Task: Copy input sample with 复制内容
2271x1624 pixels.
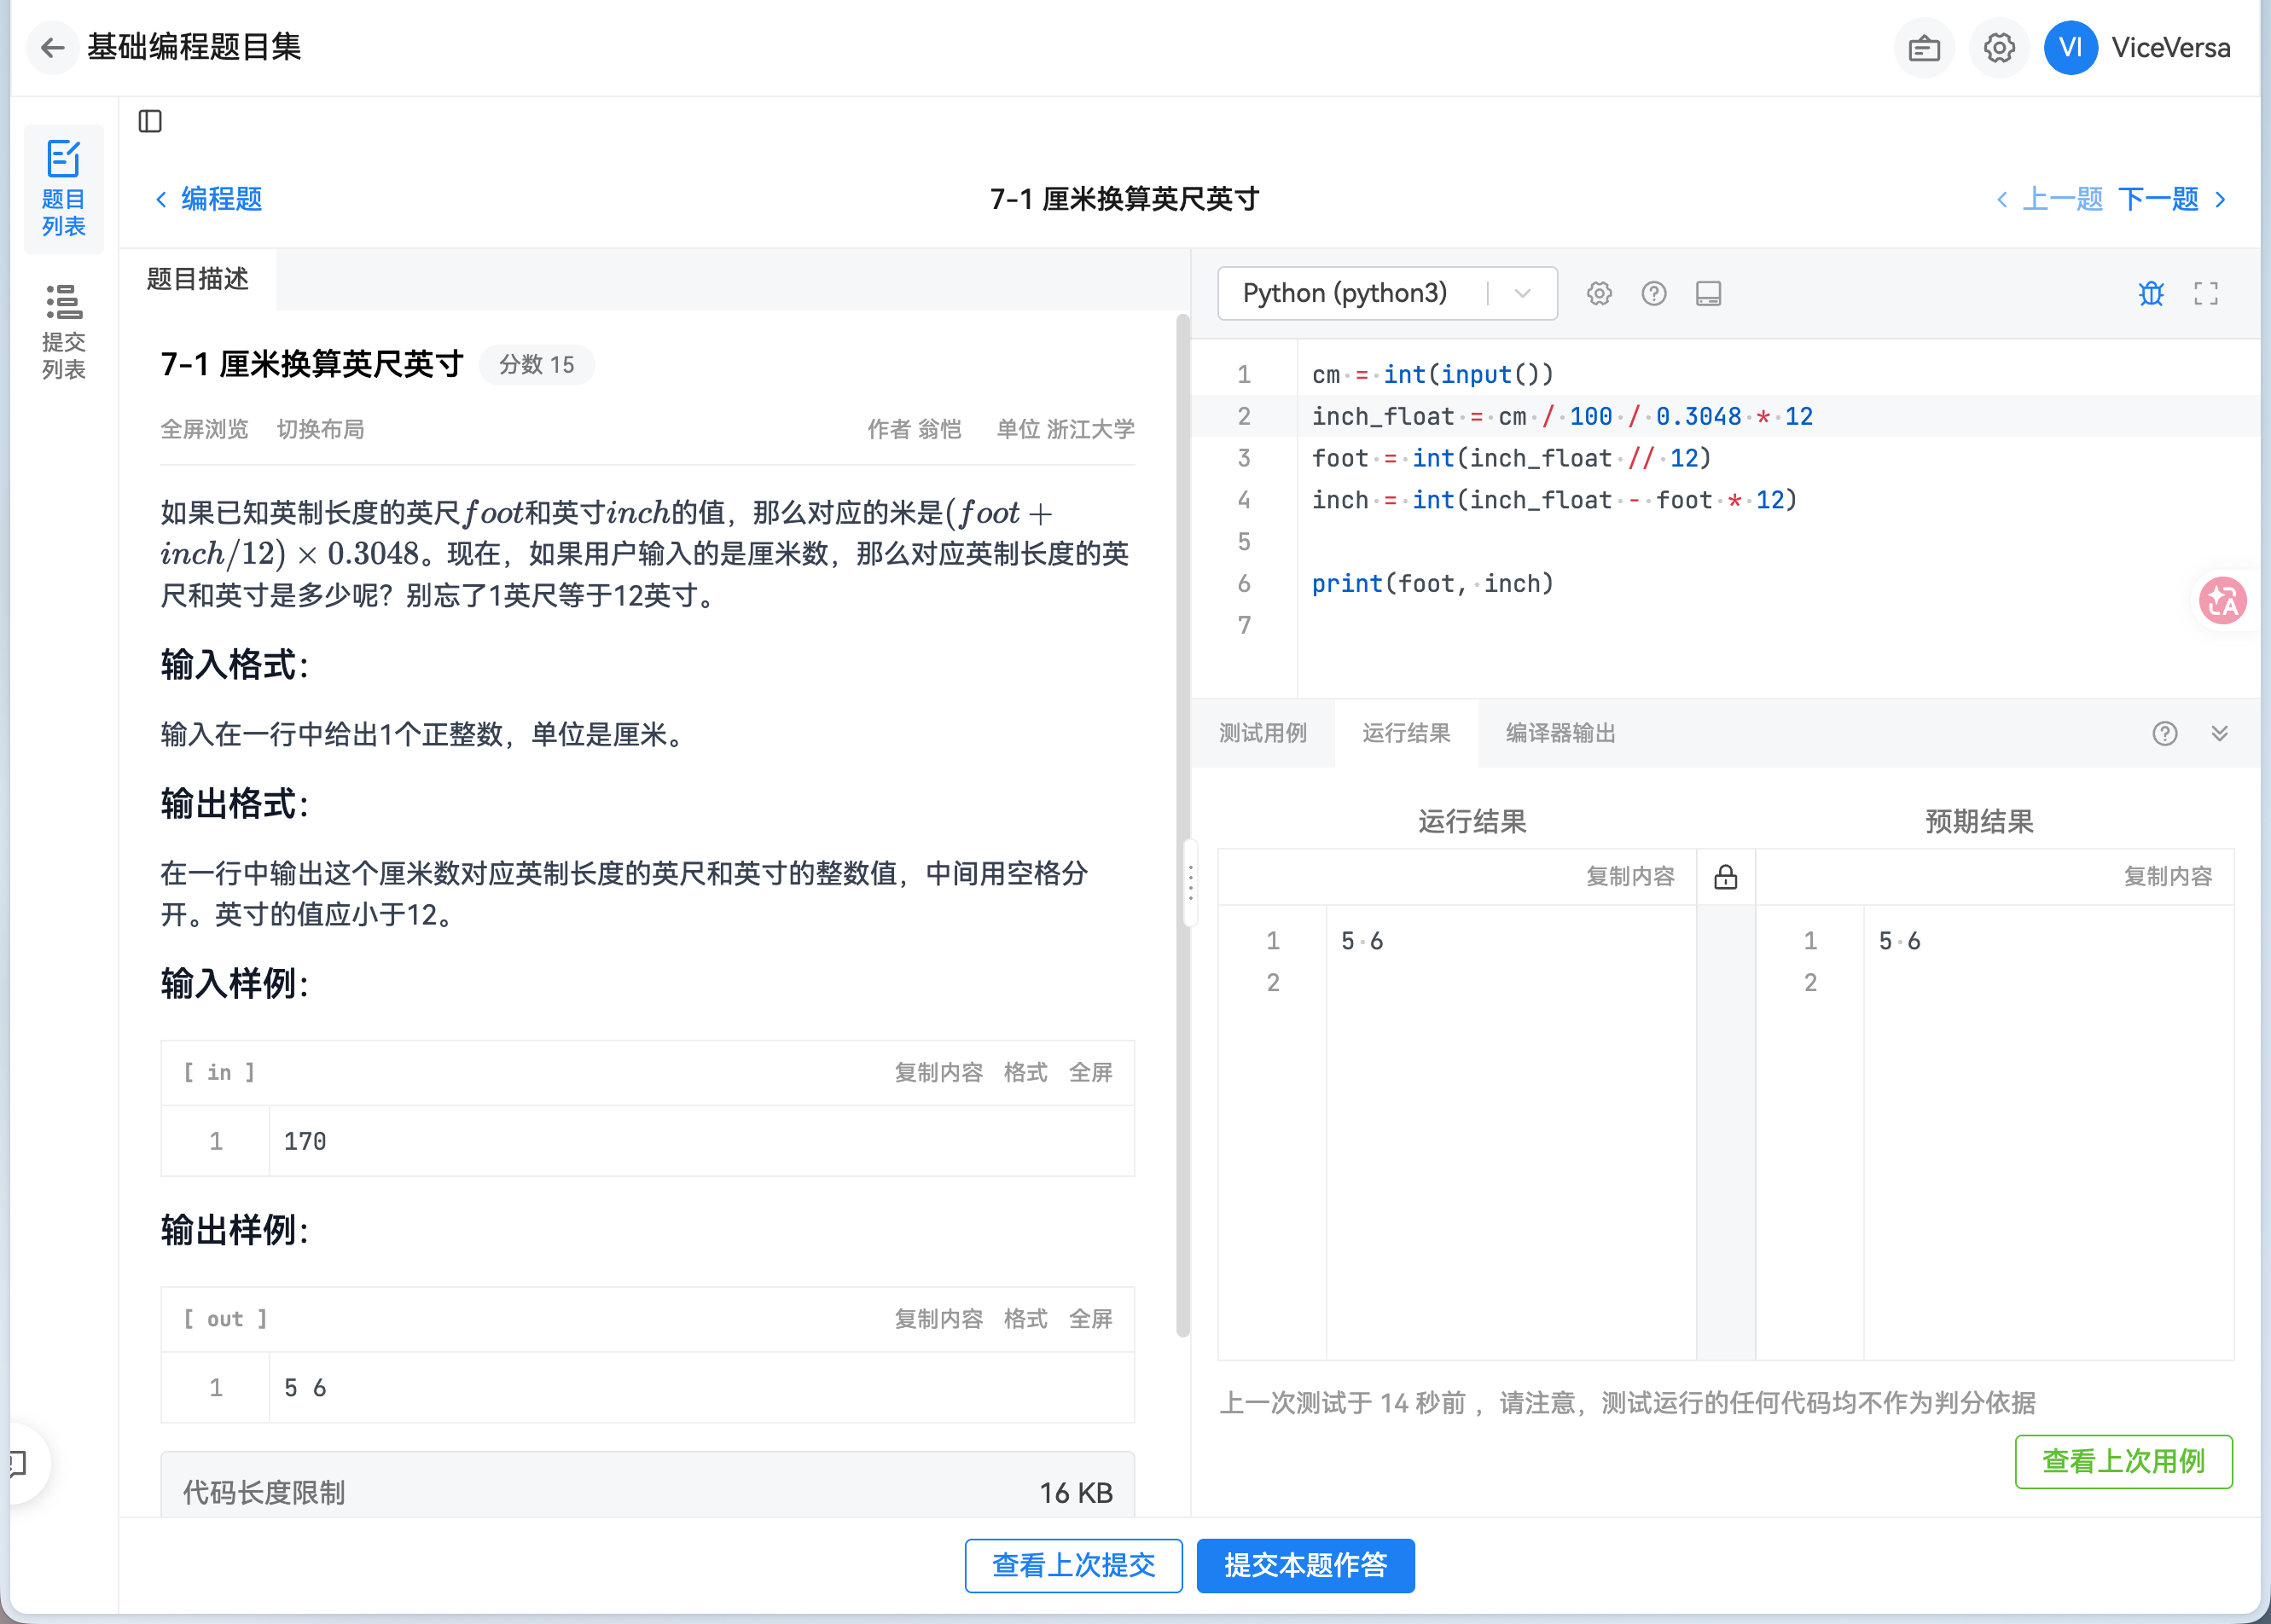Action: [x=938, y=1073]
